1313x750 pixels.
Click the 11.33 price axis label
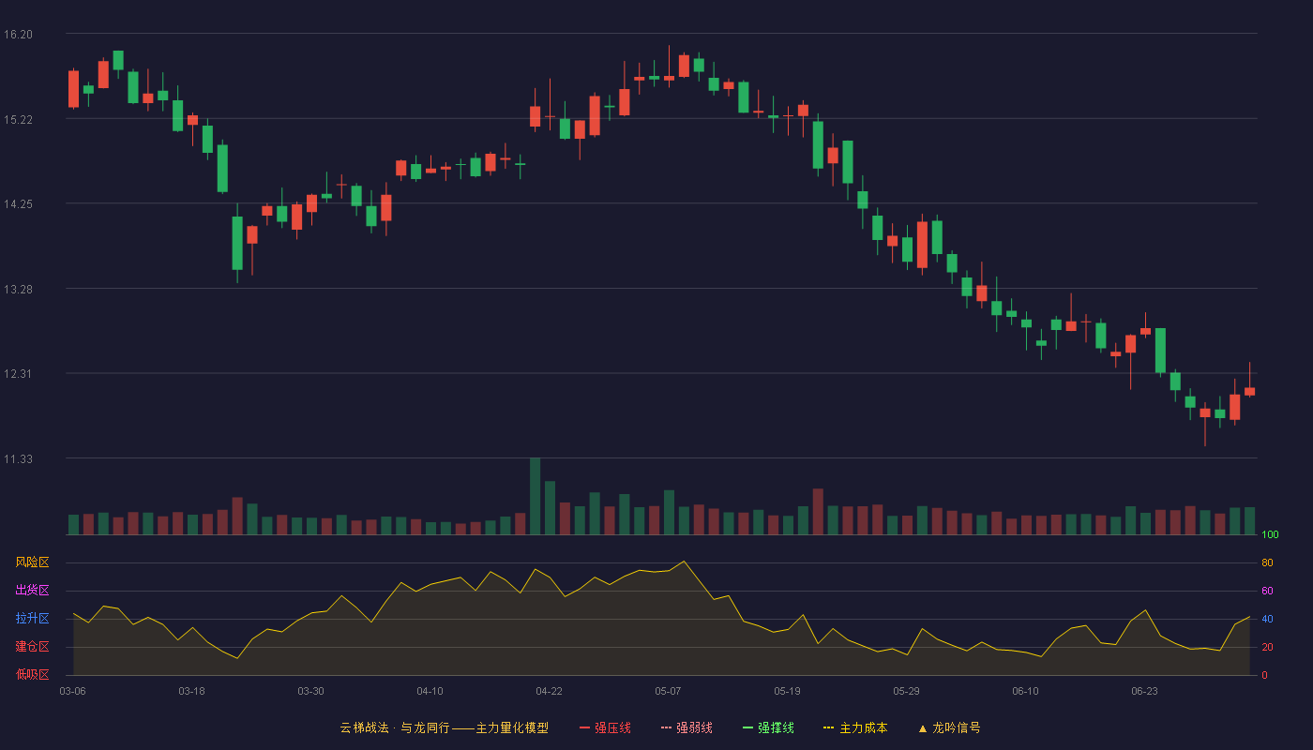click(18, 459)
